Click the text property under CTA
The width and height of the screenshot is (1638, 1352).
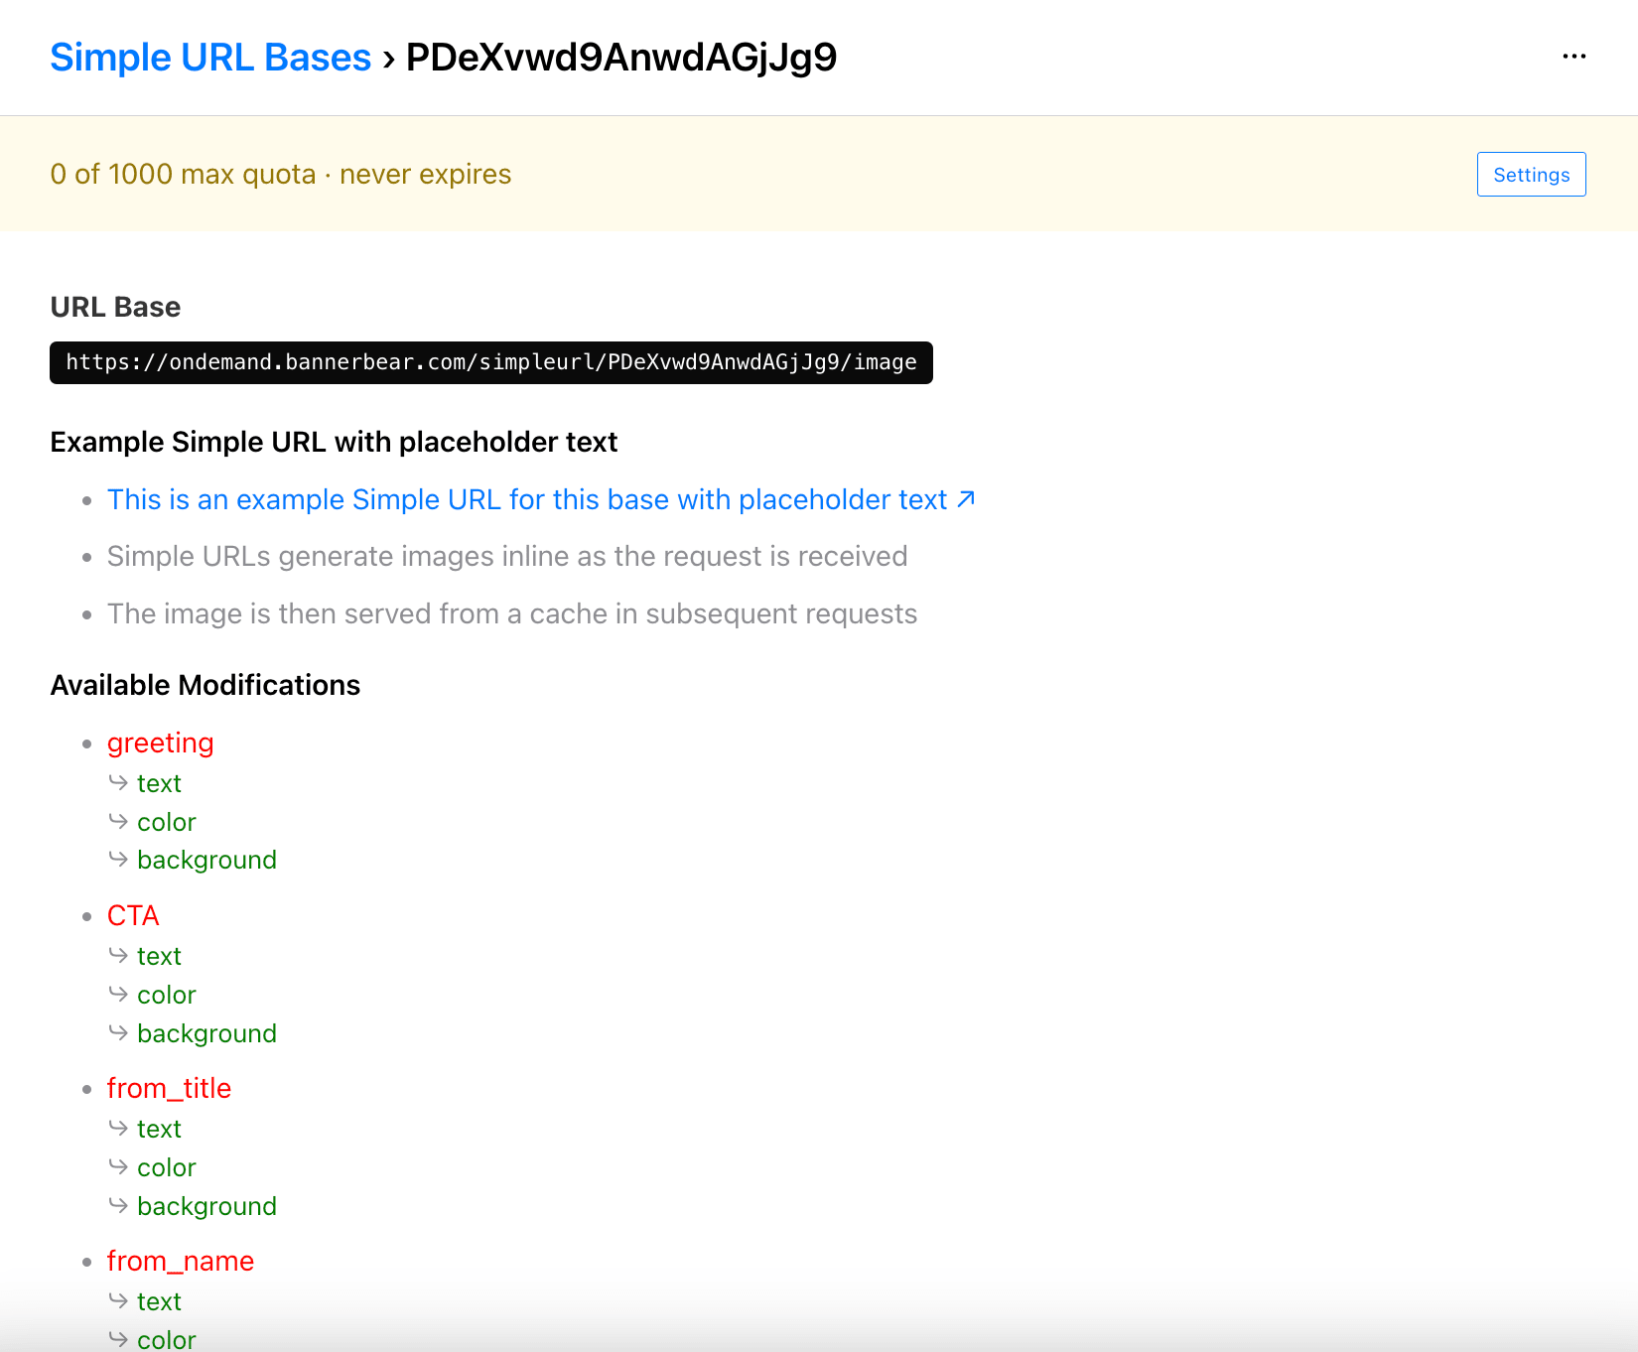[x=159, y=956]
